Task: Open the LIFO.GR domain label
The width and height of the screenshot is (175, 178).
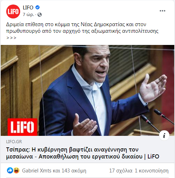Action: [x=14, y=142]
